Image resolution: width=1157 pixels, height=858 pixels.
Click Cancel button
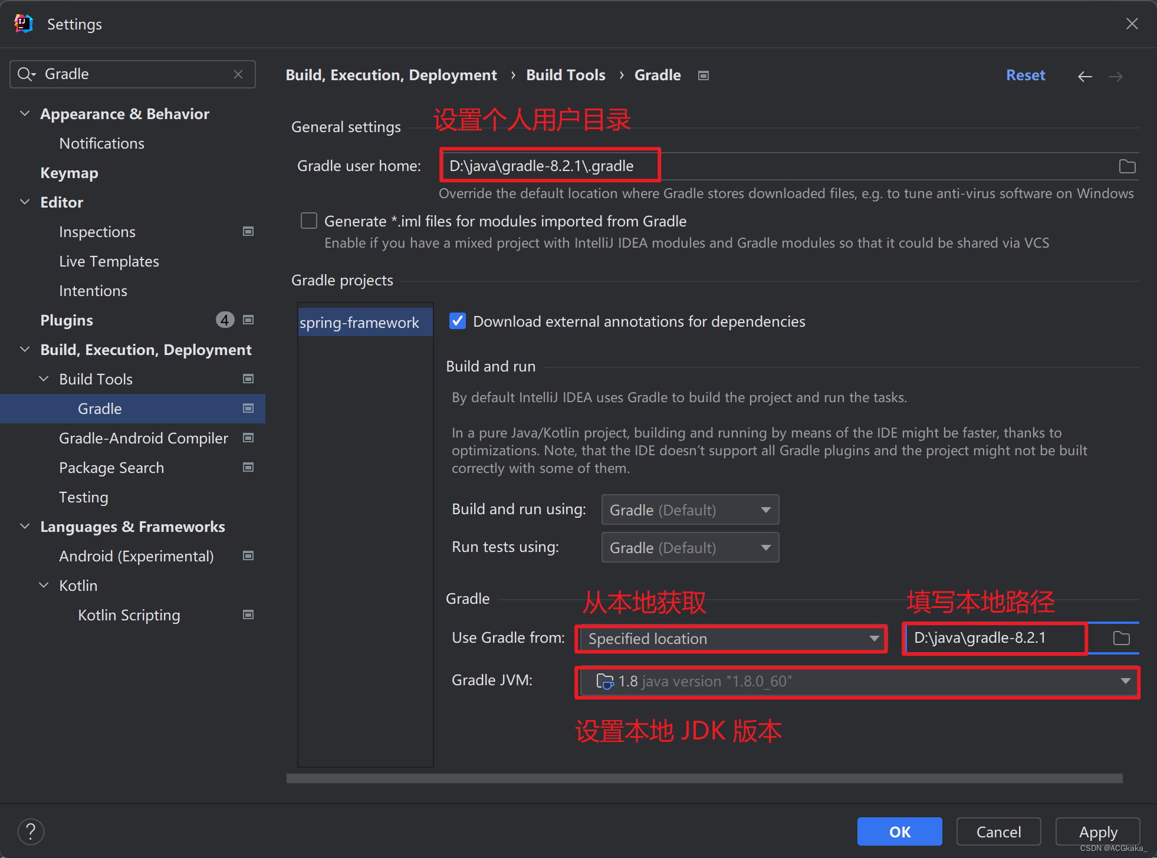[998, 831]
